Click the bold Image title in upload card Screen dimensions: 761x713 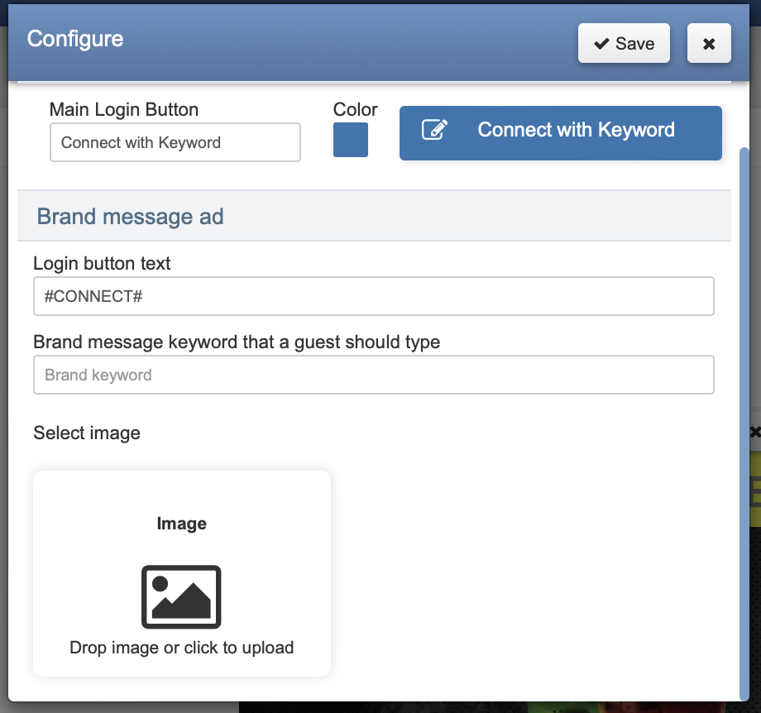[181, 524]
